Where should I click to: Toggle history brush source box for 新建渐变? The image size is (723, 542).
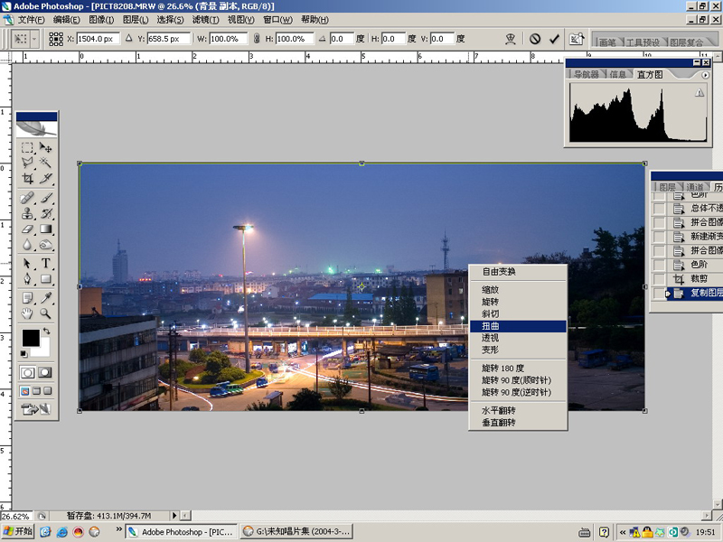(x=660, y=237)
